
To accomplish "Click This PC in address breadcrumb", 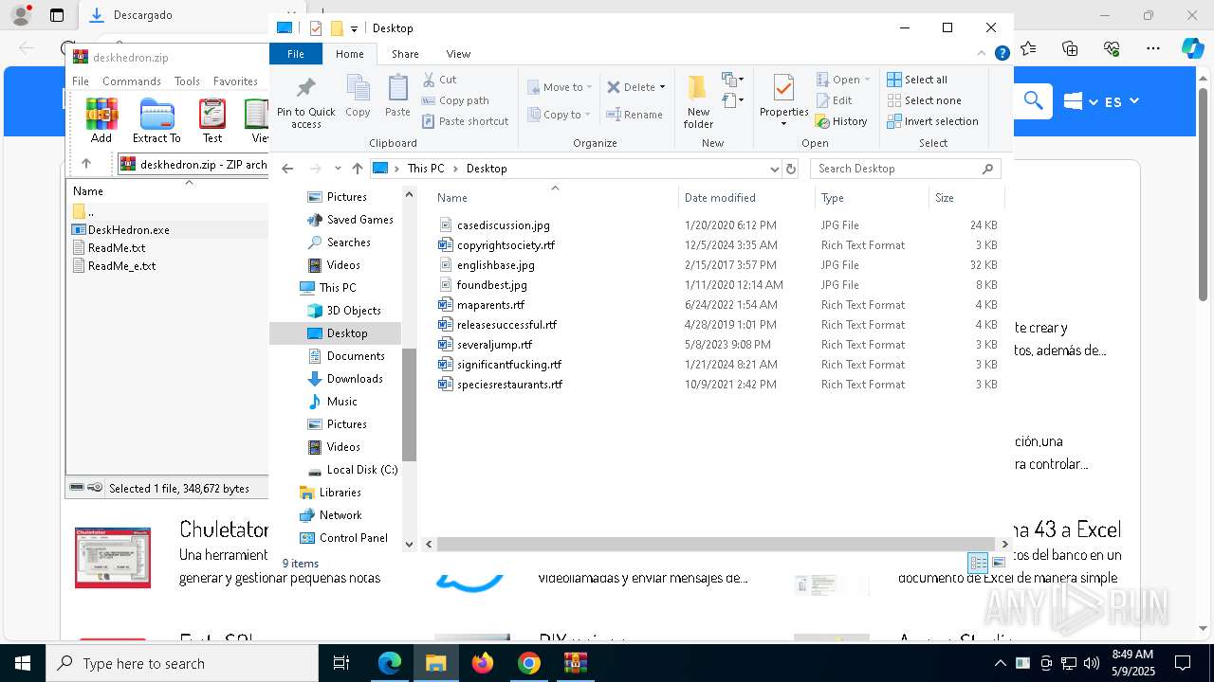I will [426, 169].
